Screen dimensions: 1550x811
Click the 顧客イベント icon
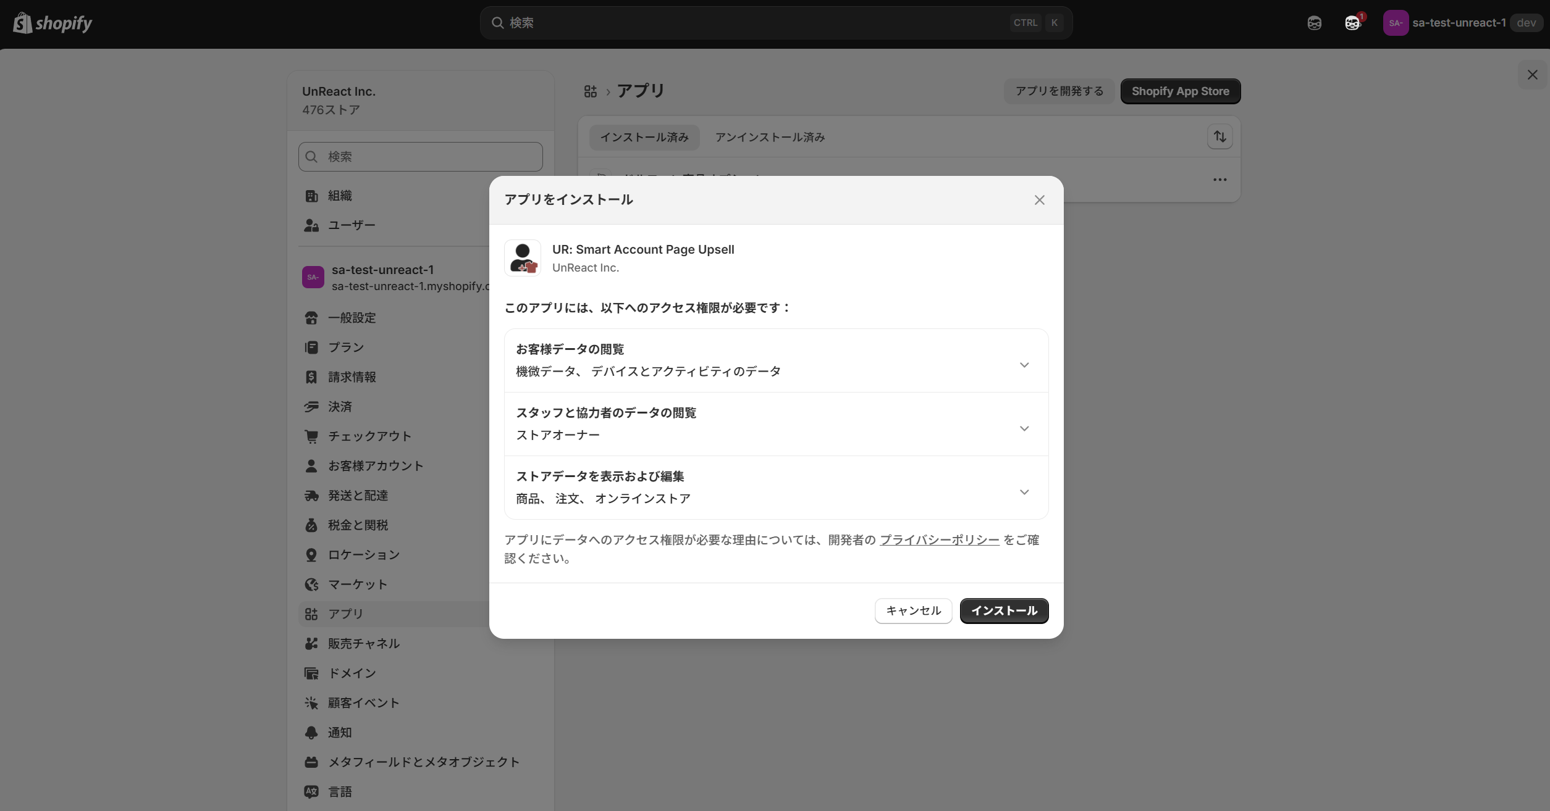tap(311, 703)
